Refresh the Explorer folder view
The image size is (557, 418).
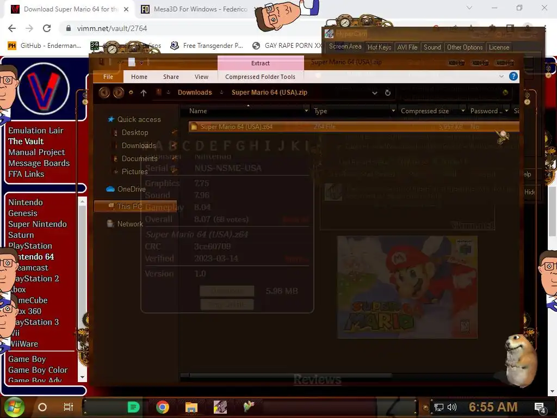(x=387, y=93)
